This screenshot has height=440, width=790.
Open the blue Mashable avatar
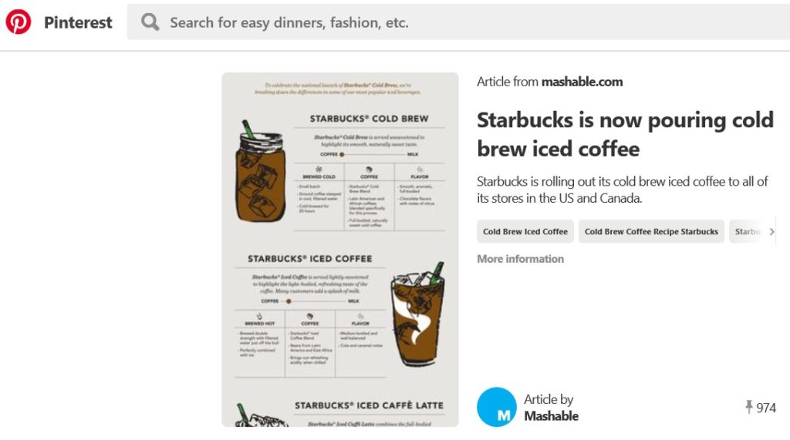point(497,407)
